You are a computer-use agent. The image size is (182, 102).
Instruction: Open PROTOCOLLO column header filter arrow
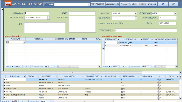point(141,39)
